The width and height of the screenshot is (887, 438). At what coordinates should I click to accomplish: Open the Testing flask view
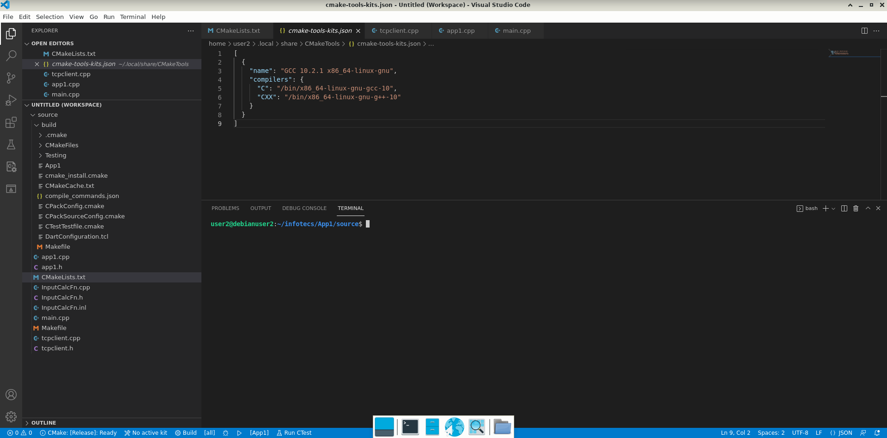(x=11, y=144)
